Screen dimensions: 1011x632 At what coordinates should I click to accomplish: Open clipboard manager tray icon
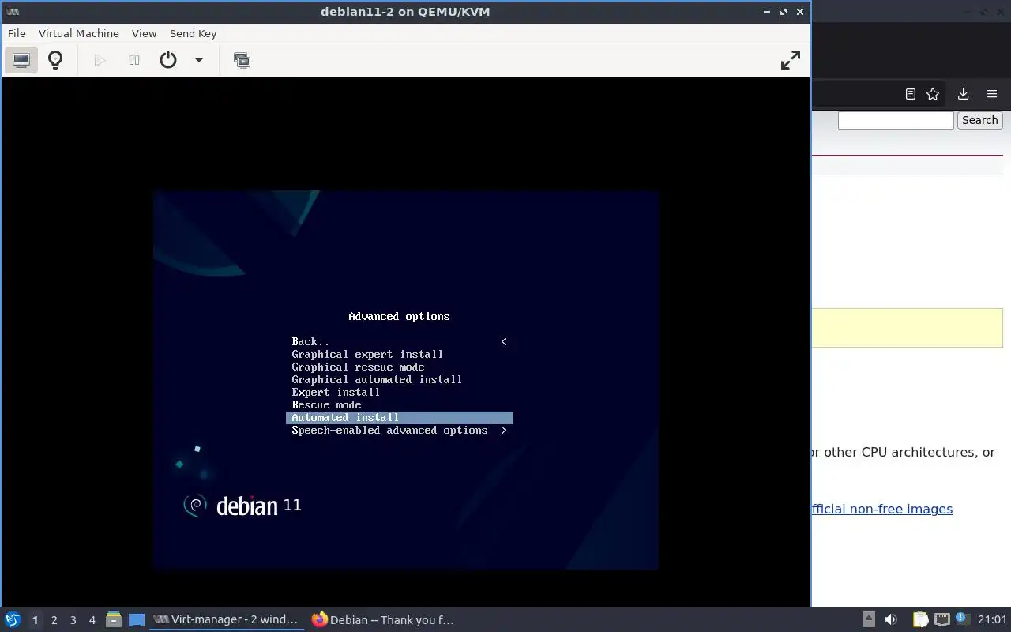[x=921, y=619]
